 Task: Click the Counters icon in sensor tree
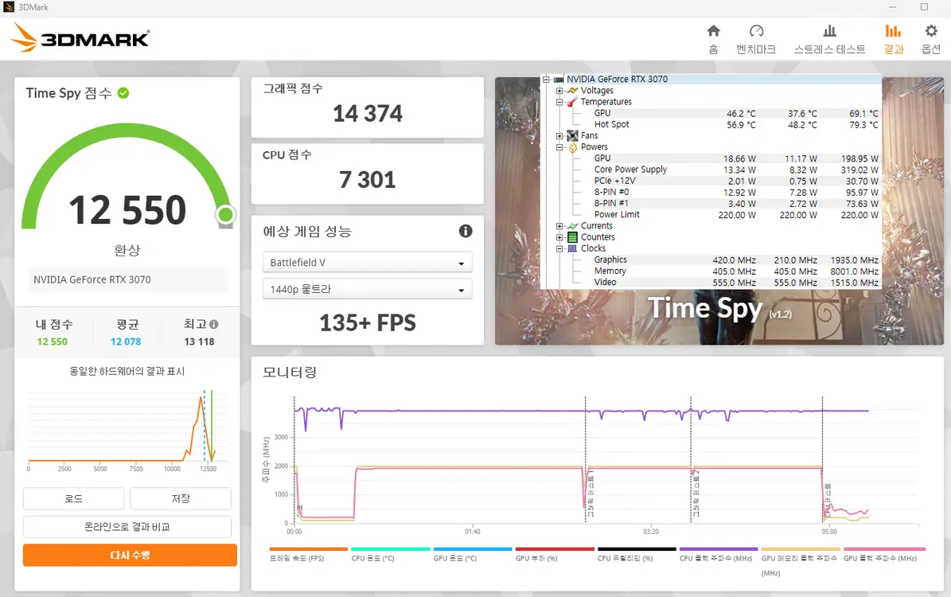coord(572,237)
